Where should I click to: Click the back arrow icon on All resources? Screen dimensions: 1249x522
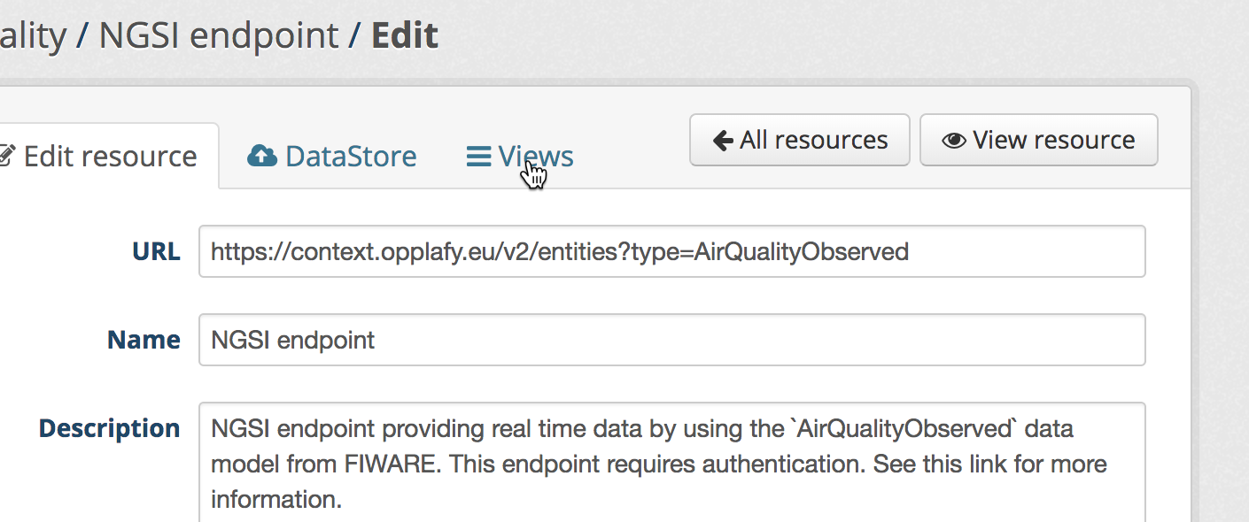pyautogui.click(x=723, y=140)
